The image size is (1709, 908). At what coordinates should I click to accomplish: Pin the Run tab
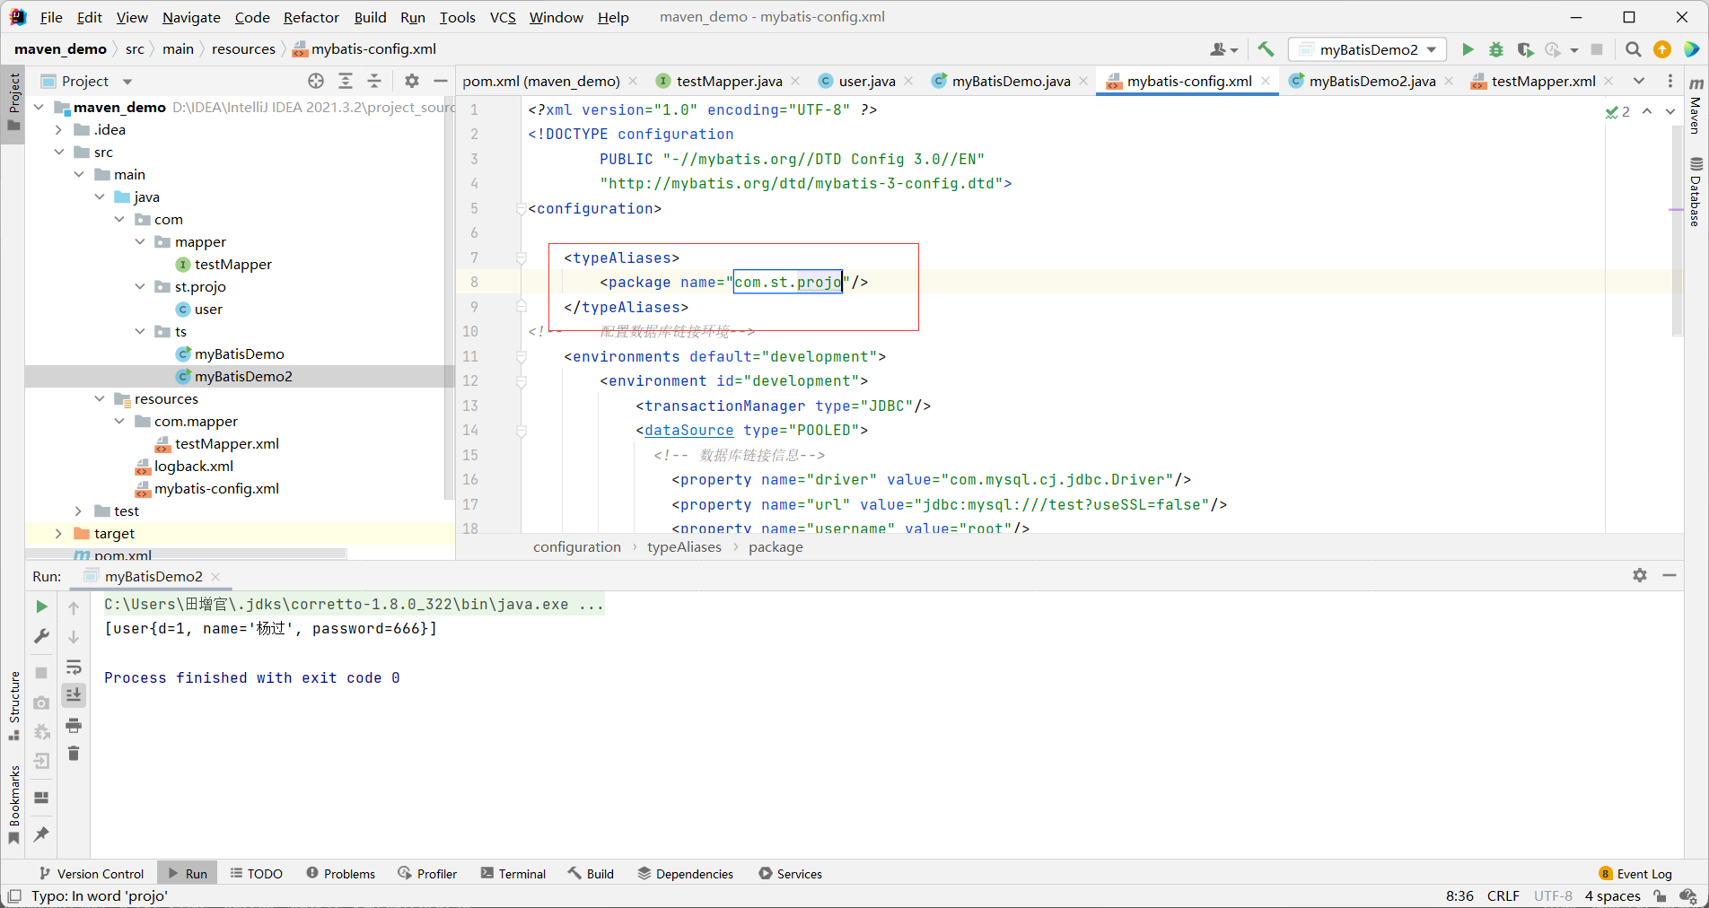pyautogui.click(x=41, y=834)
